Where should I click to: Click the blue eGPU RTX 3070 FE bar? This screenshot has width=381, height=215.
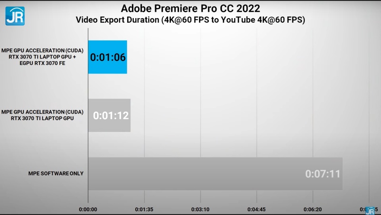(108, 57)
